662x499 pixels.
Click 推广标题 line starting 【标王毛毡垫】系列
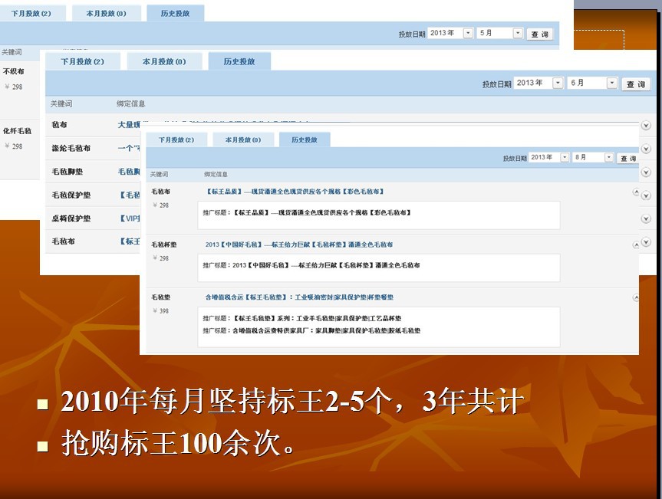[x=302, y=318]
